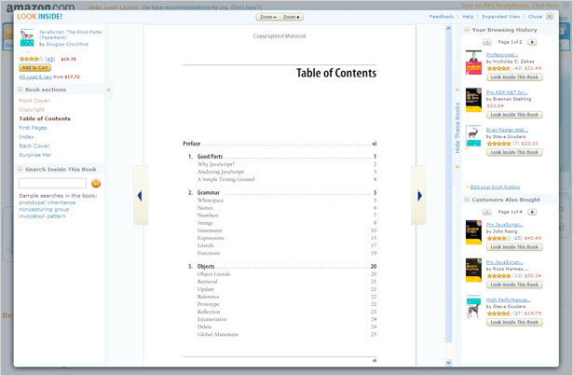Click the scrollbar down arrow of page viewer
Screen dimensions: 573x376
(448, 362)
